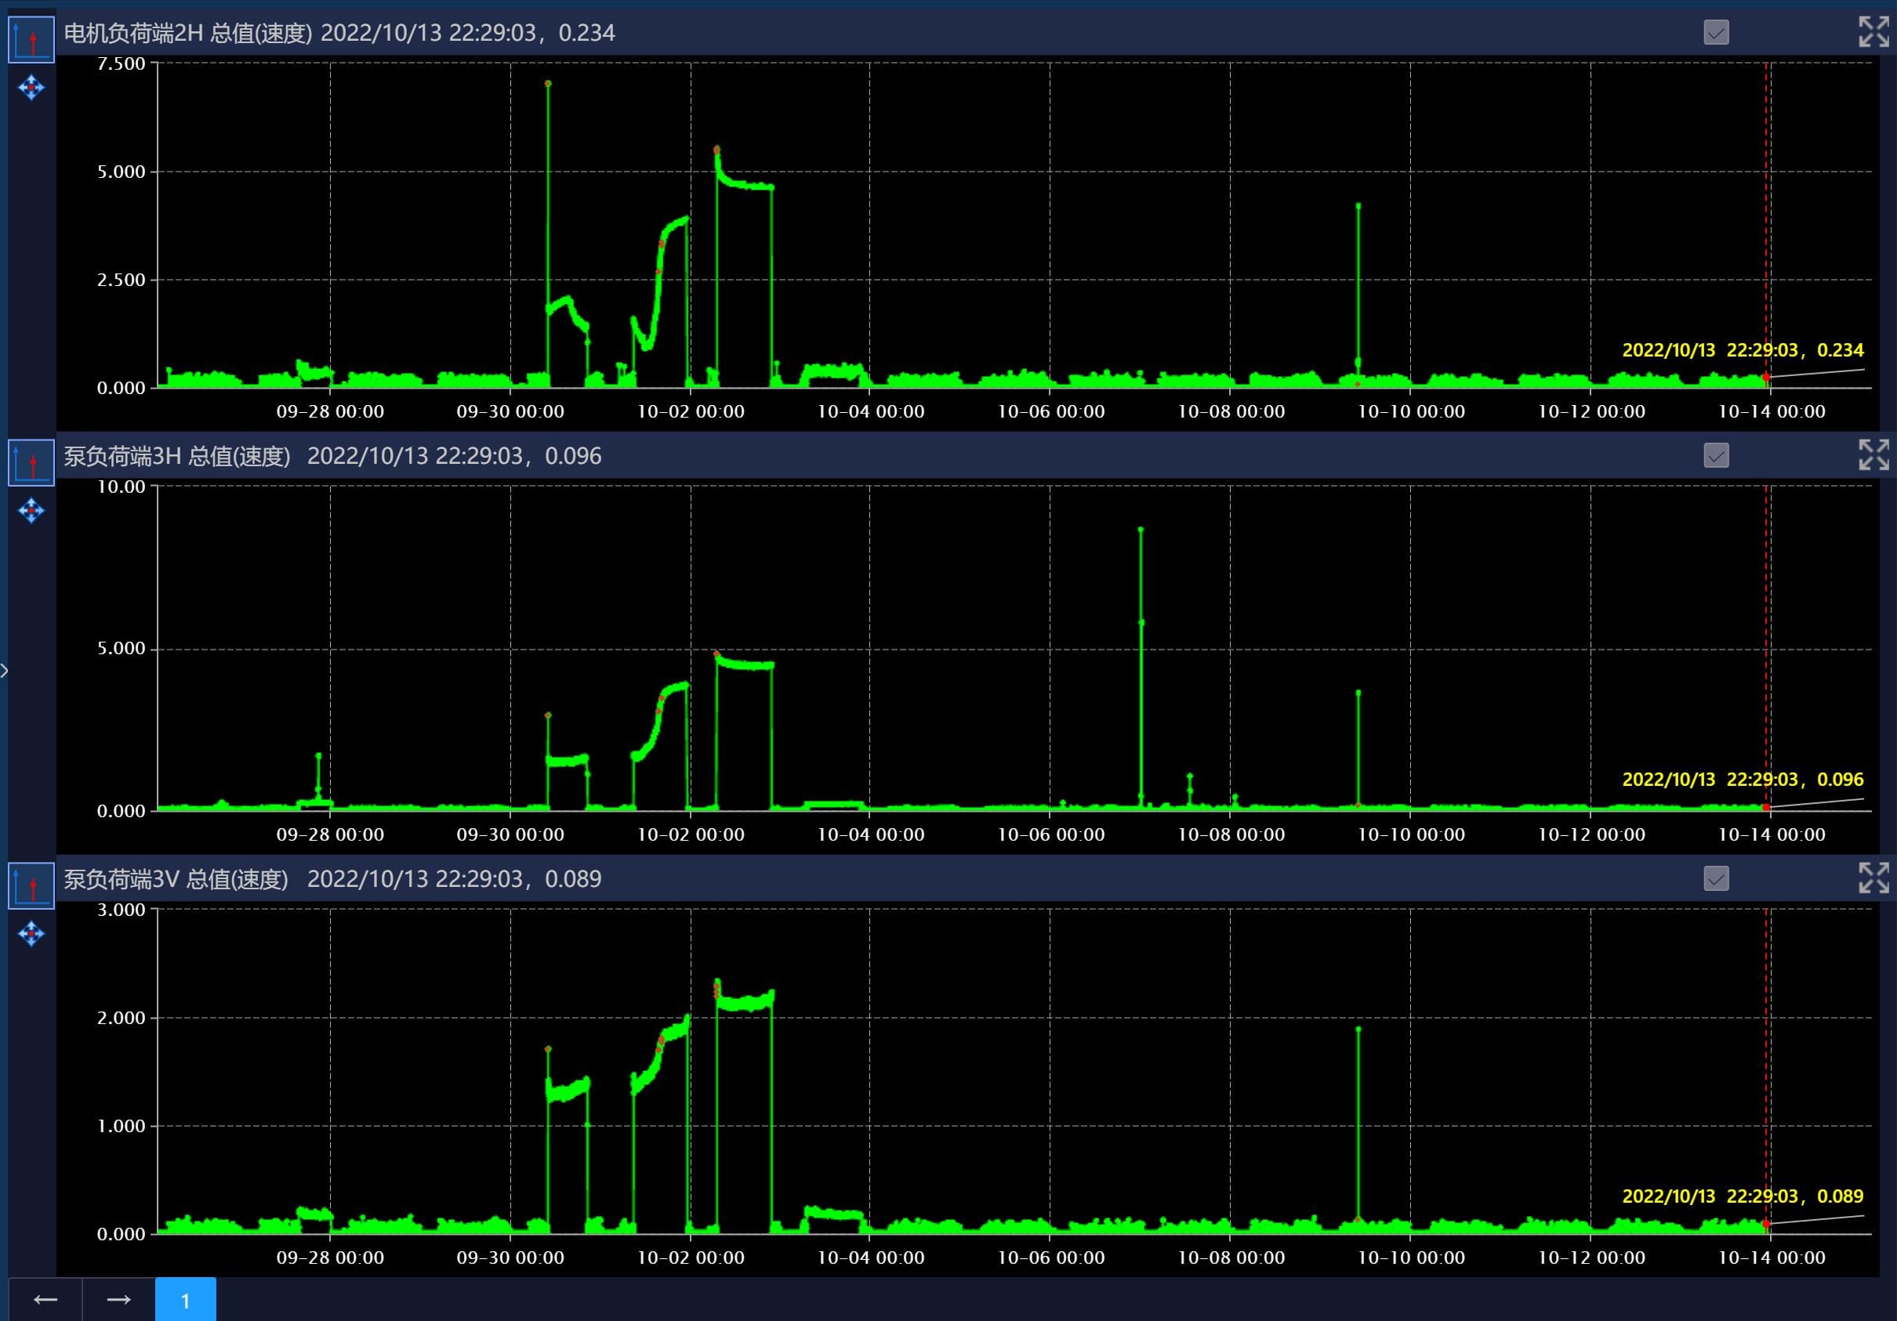
Task: Click the 7.0 spike peak in the 电机负荷端2H chart
Action: click(548, 83)
